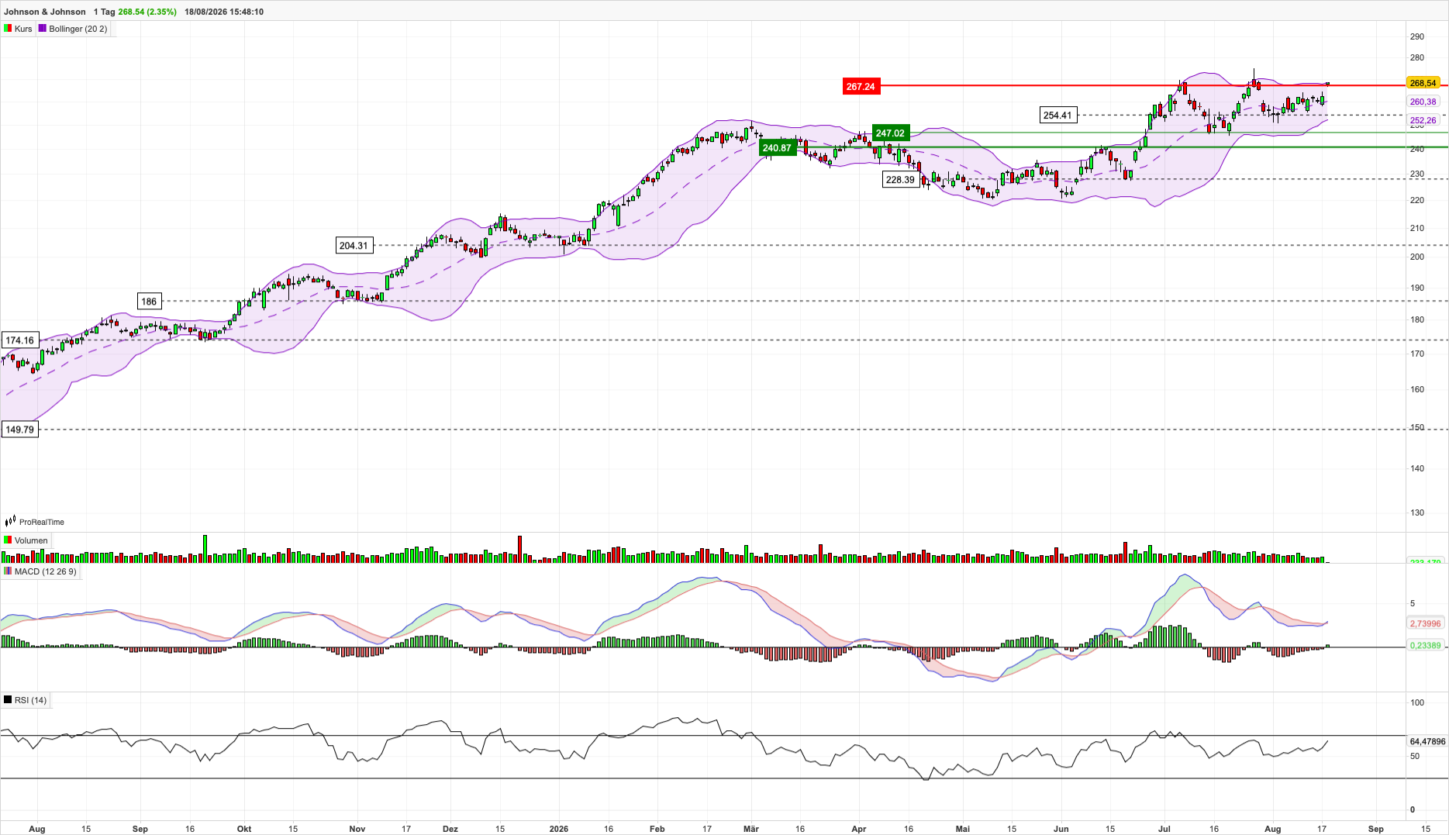Image resolution: width=1449 pixels, height=835 pixels.
Task: Open the Bollinger (20 2) indicator label
Action: point(78,29)
